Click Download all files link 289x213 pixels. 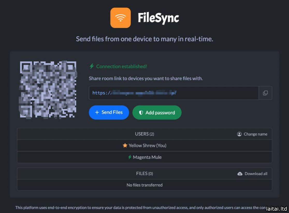256,174
